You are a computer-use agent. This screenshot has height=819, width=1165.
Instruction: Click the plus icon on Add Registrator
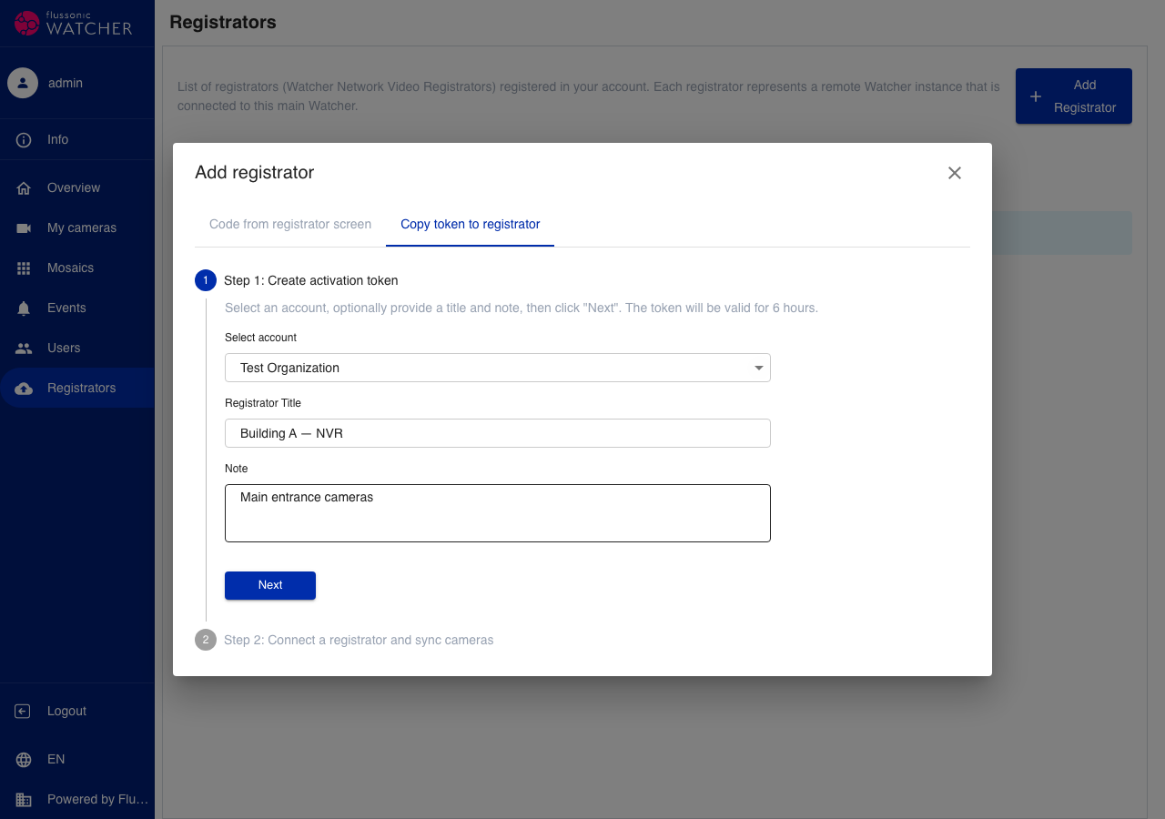[1035, 96]
